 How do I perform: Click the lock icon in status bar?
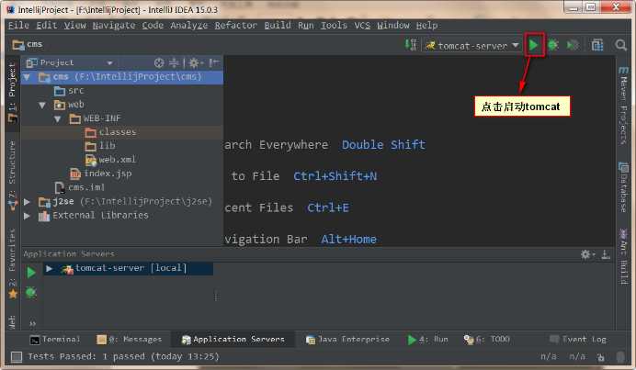(601, 357)
